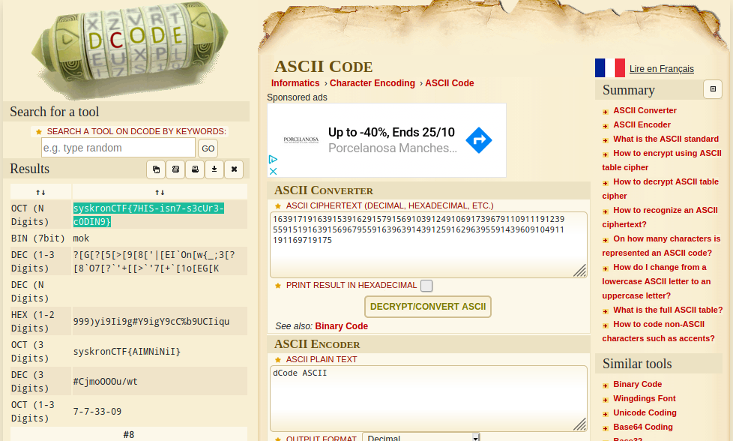This screenshot has height=441, width=733.
Task: Open Binary Code similar tool
Action: [x=637, y=384]
